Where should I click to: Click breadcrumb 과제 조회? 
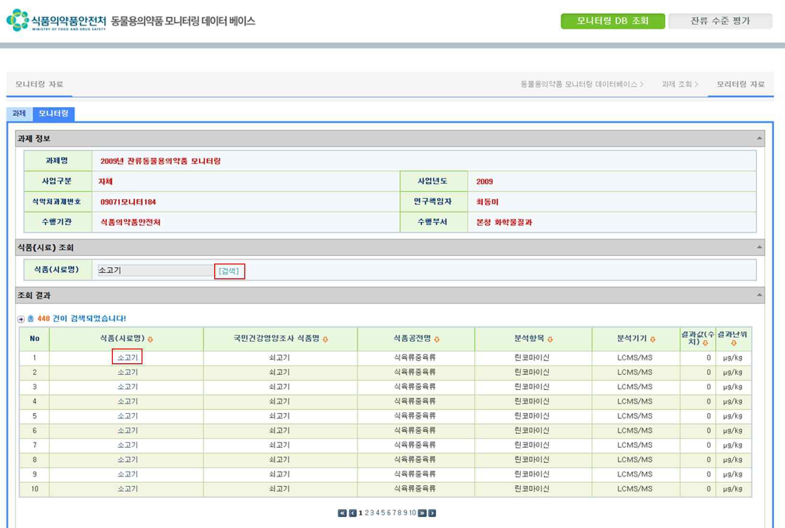[676, 84]
